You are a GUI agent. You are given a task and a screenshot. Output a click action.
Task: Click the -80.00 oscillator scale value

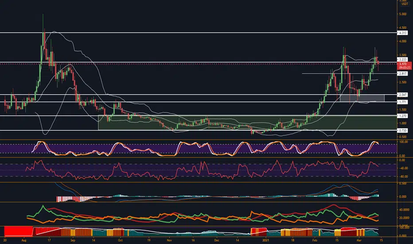click(x=404, y=177)
